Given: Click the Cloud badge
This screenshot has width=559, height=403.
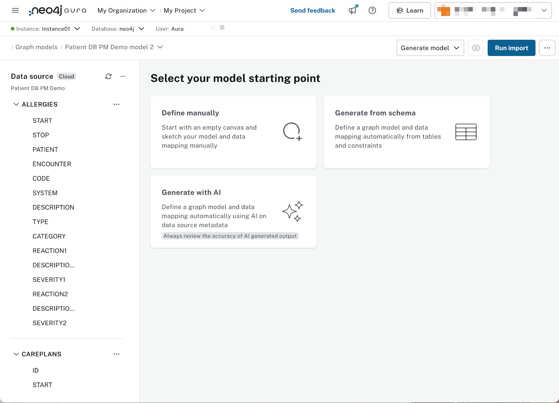Looking at the screenshot, I should point(66,77).
